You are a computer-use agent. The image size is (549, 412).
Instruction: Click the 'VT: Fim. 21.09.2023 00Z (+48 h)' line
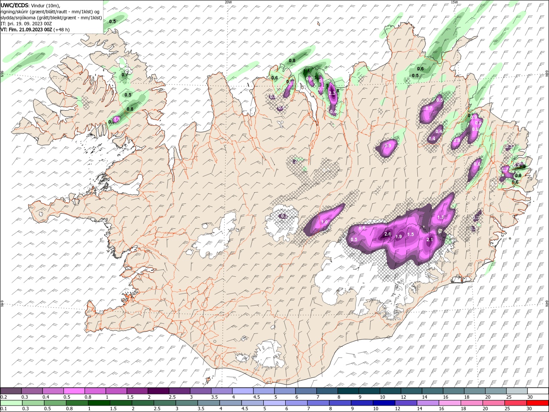pyautogui.click(x=35, y=30)
